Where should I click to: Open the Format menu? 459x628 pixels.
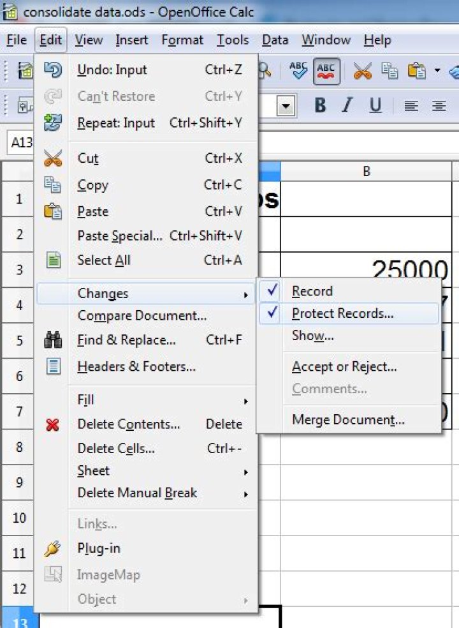coord(182,40)
